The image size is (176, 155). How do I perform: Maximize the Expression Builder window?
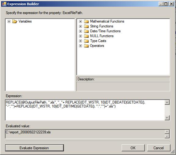166,4
